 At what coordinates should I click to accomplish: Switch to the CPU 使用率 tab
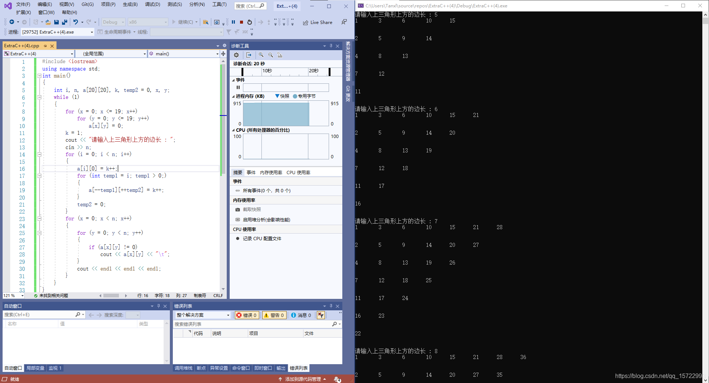298,173
